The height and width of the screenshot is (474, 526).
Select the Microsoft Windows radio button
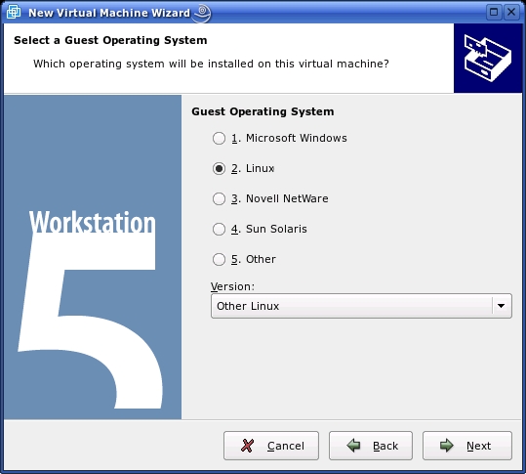click(x=219, y=138)
